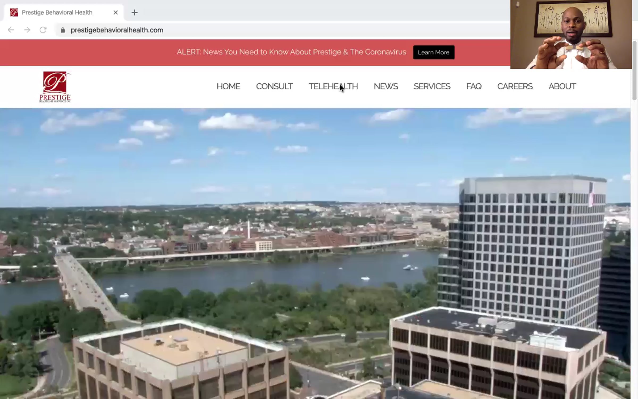Open the TELEHEALTH navigation link
Image resolution: width=638 pixels, height=399 pixels.
pos(333,86)
